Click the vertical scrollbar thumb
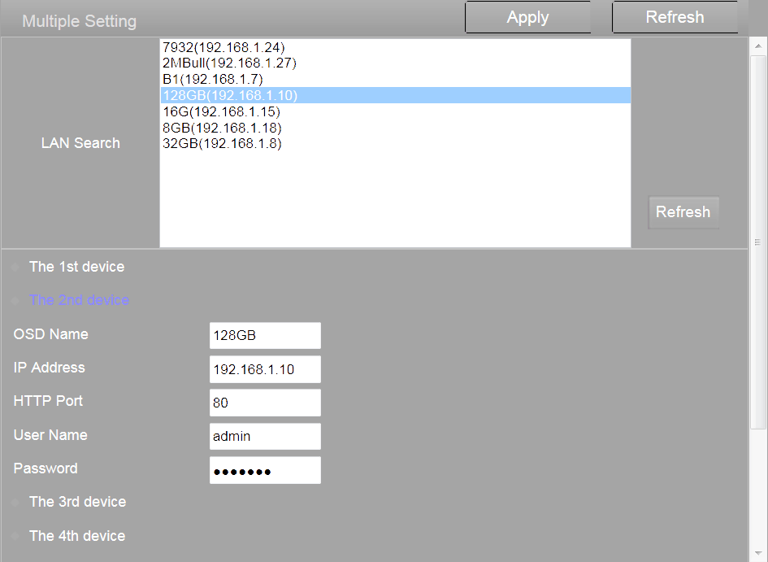Screen dimensions: 768x562 (757, 242)
